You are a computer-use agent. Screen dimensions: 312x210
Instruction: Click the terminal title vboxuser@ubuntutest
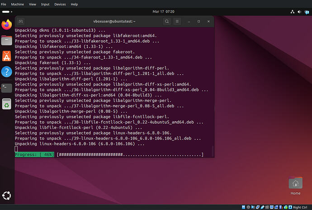(114, 21)
